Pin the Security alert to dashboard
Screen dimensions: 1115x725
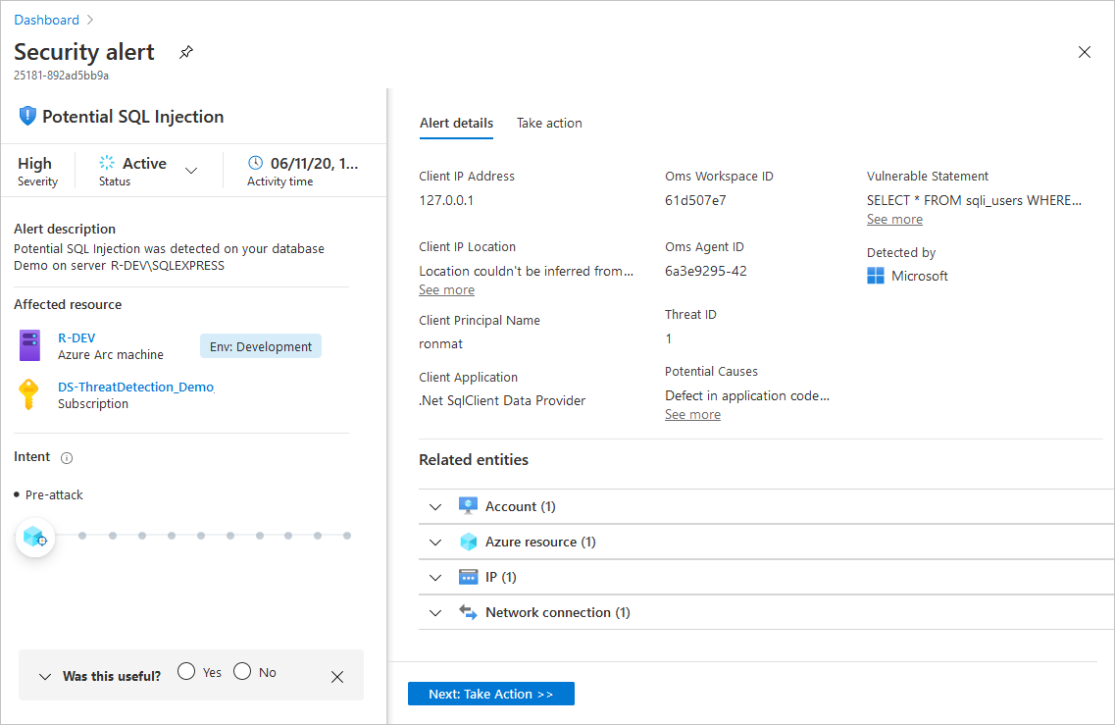pyautogui.click(x=186, y=53)
